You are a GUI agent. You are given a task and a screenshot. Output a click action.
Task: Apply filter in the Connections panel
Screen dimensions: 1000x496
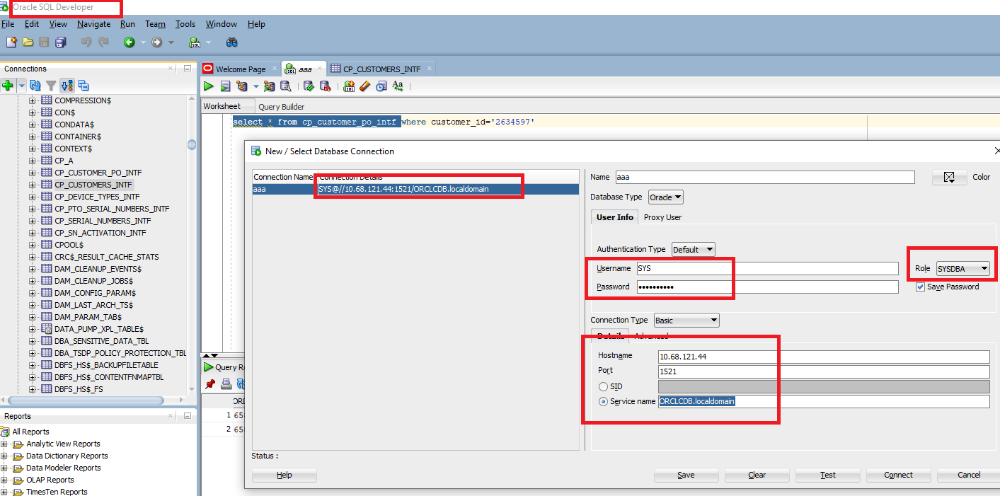coord(51,86)
